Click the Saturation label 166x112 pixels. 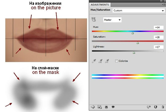click(x=99, y=37)
